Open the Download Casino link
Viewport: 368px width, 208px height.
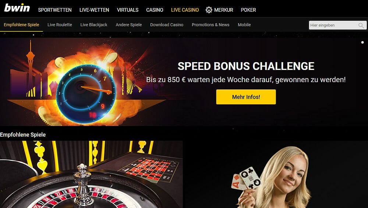coord(167,25)
